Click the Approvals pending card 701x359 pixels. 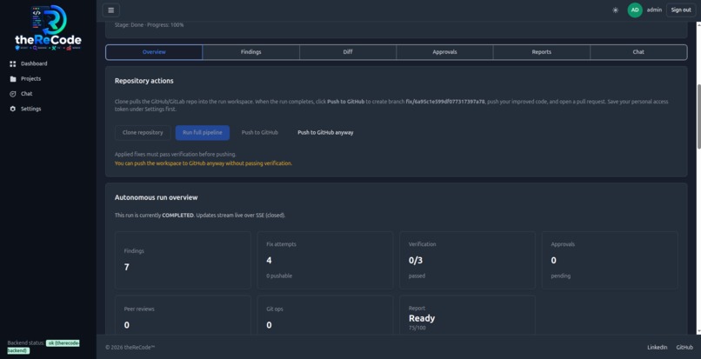click(x=610, y=260)
